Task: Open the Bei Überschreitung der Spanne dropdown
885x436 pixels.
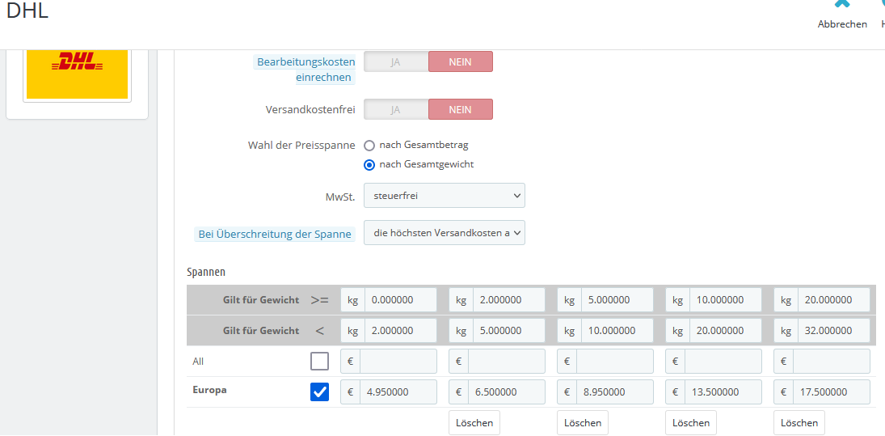Action: pos(445,233)
